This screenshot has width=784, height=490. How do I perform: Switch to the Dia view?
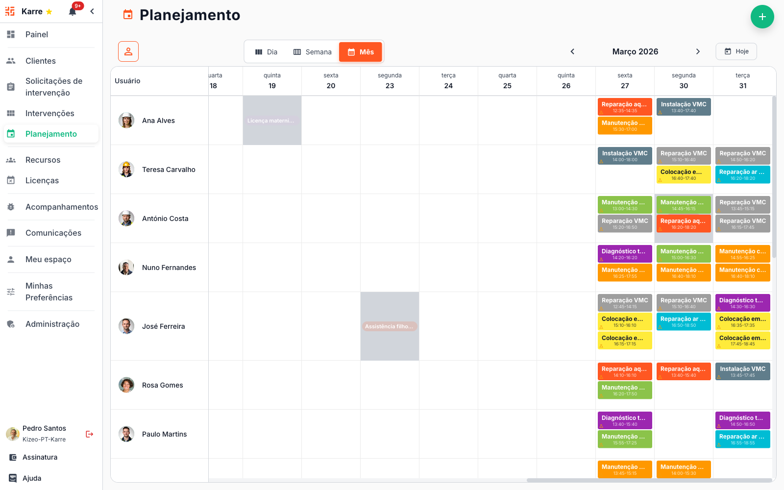tap(267, 52)
